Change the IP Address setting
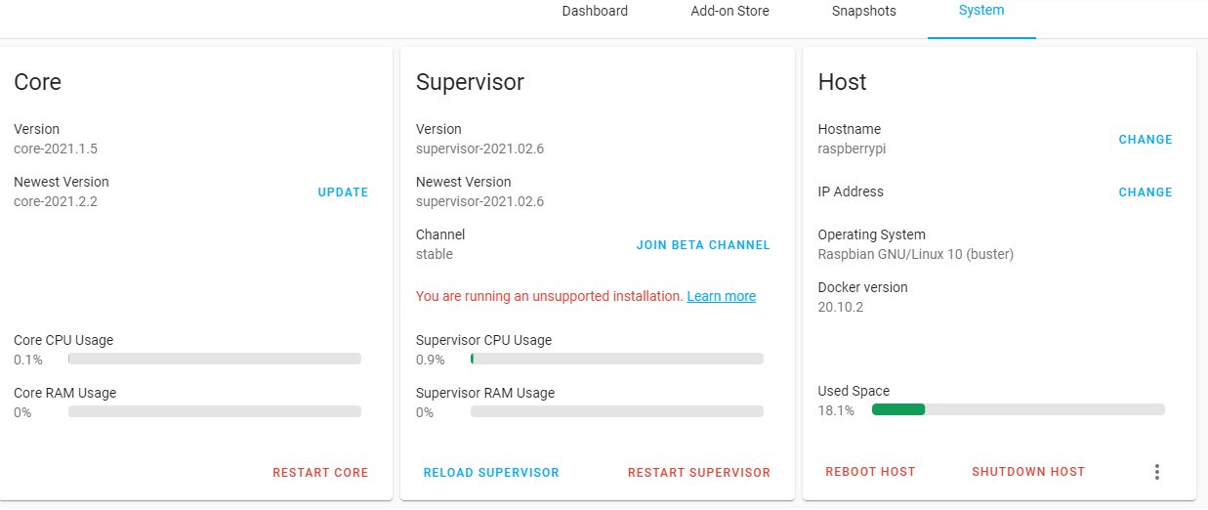This screenshot has width=1208, height=510. [1145, 192]
